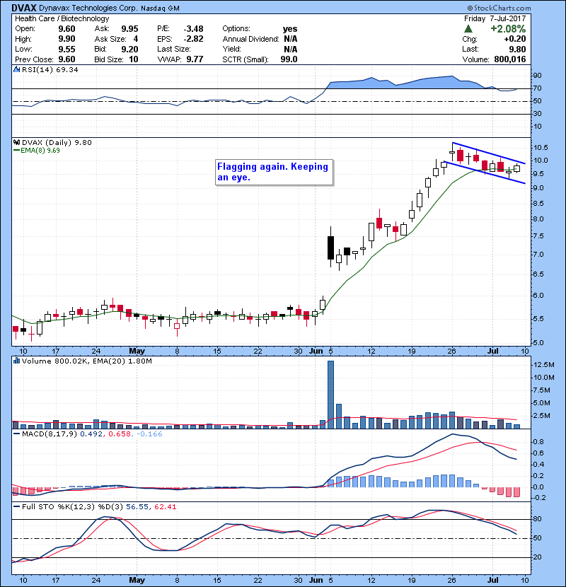Click the Low value 9.55
The height and width of the screenshot is (587, 566).
click(x=67, y=49)
